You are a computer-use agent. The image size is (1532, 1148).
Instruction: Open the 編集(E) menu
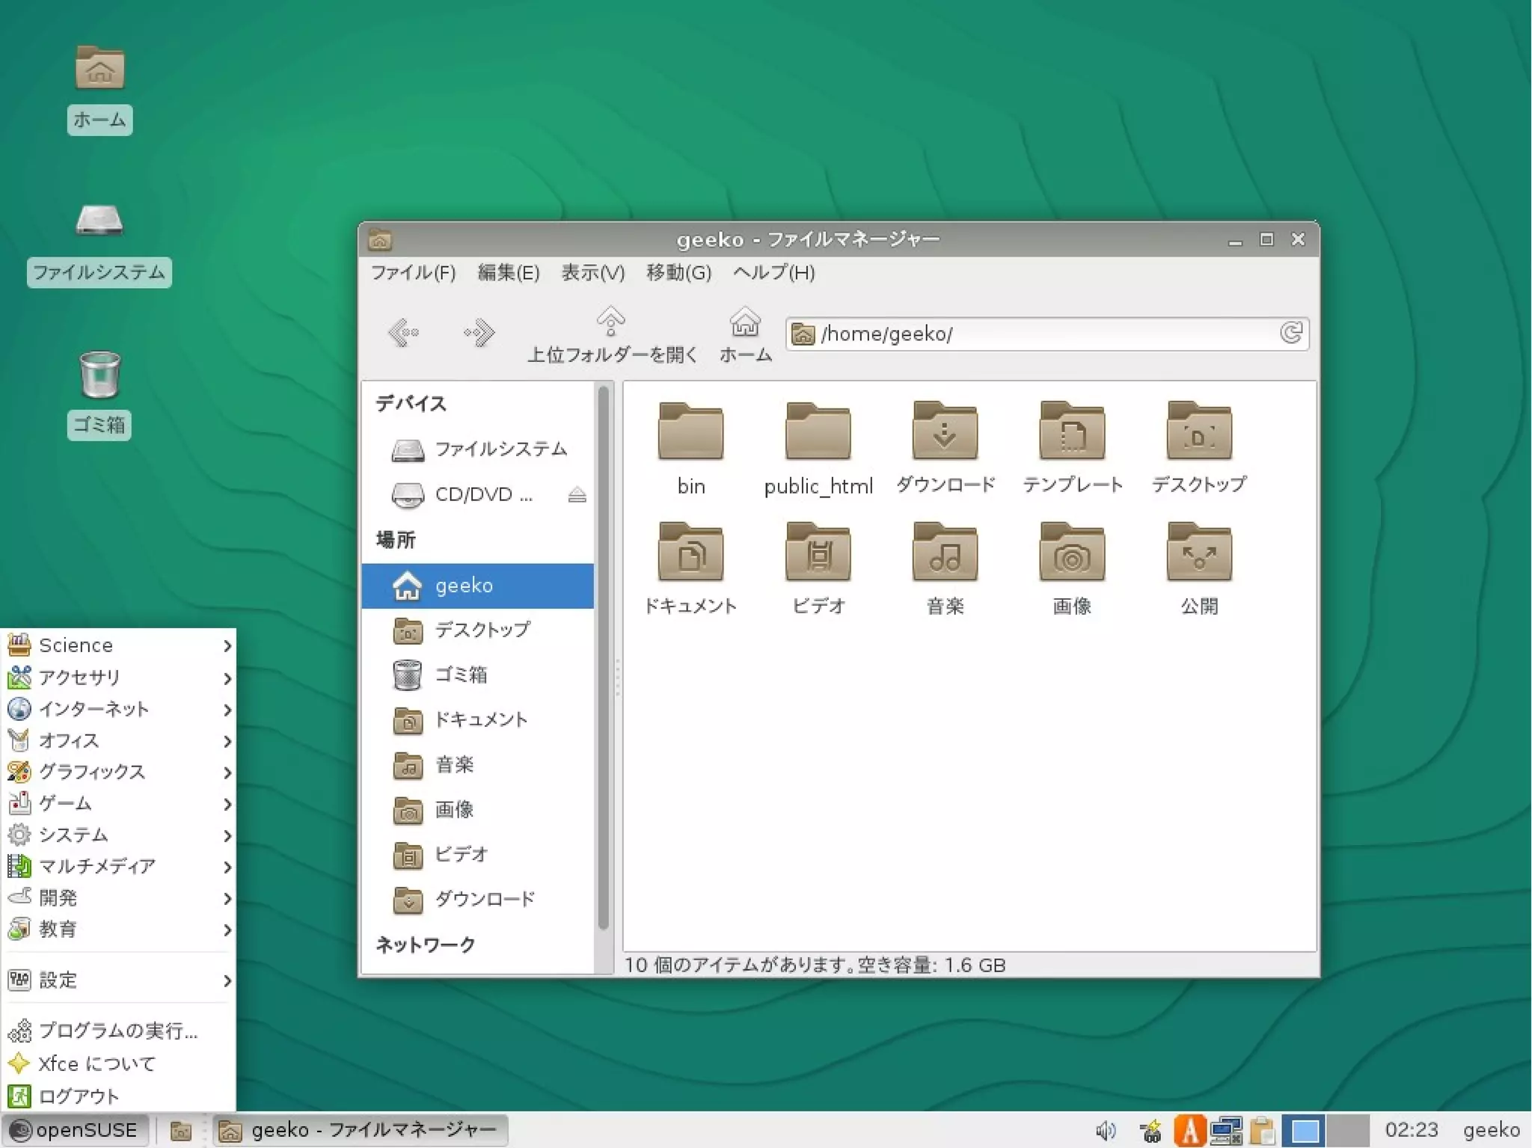tap(509, 272)
